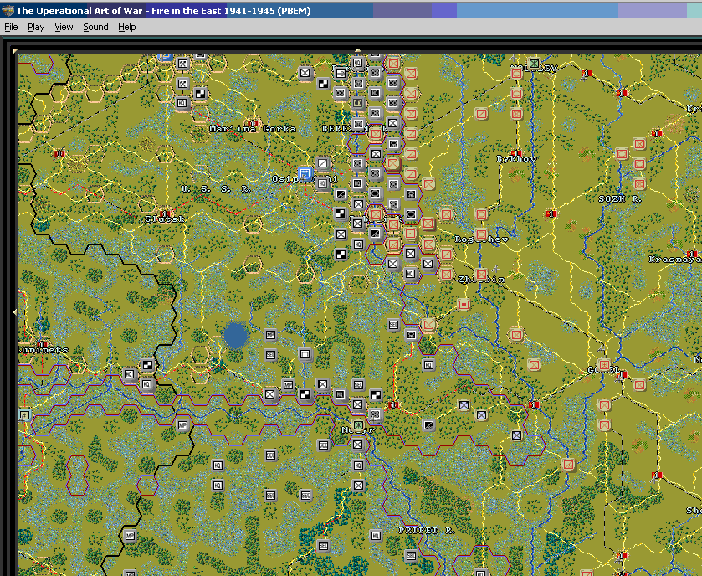Click the red objective flag at Mar'ina Gorka
This screenshot has height=576, width=702.
tap(252, 123)
